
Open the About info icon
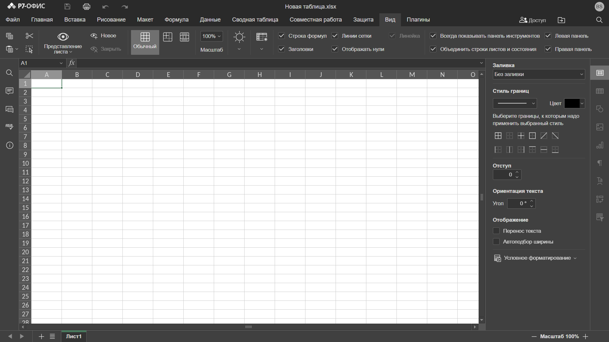point(10,145)
